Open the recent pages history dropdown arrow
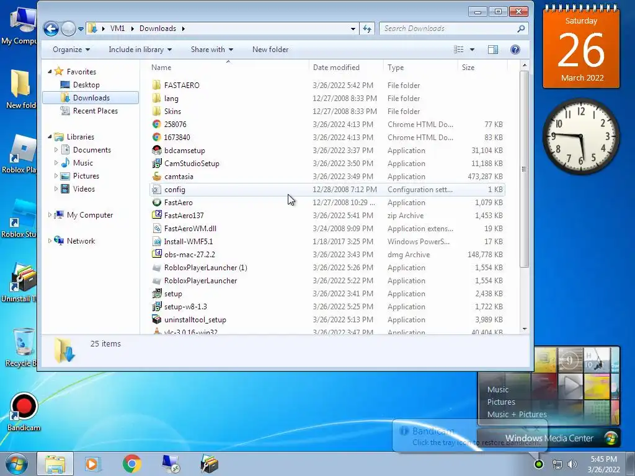The height and width of the screenshot is (476, 635). [x=81, y=29]
